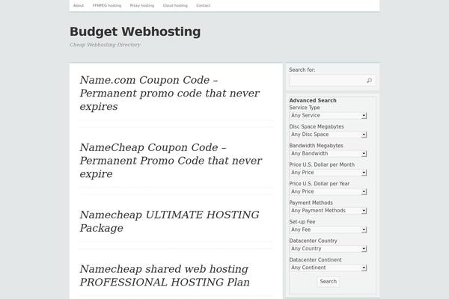Viewport: 449px width, 299px height.
Task: Click the magnifier icon in the search box
Action: 370,81
